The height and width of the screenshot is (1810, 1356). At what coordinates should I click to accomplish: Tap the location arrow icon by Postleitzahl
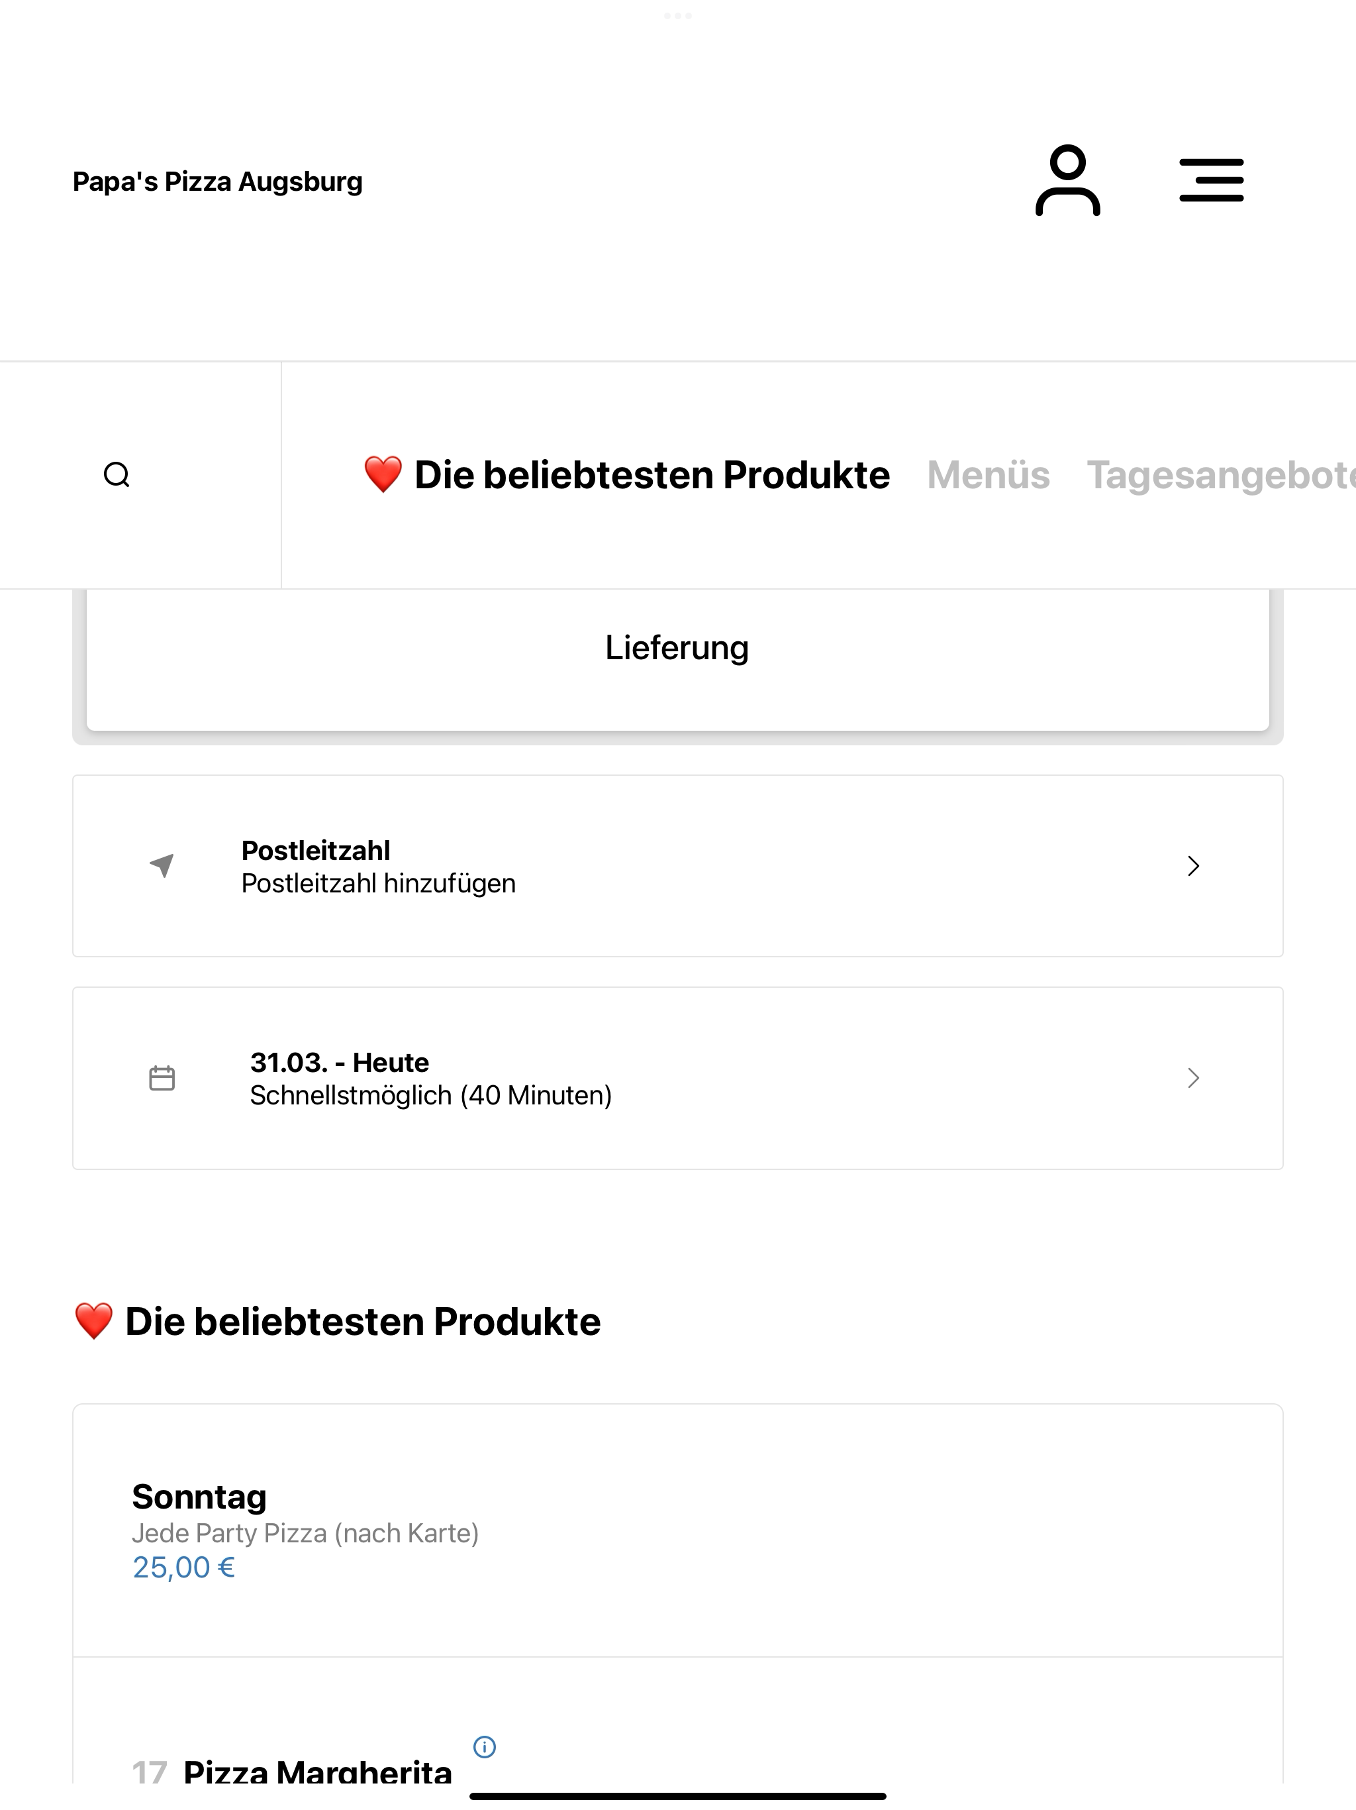tap(162, 865)
